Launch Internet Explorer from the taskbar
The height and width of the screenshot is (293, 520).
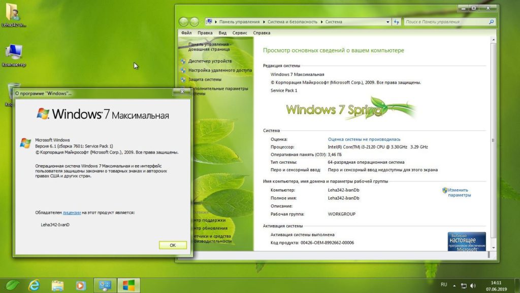click(x=34, y=285)
